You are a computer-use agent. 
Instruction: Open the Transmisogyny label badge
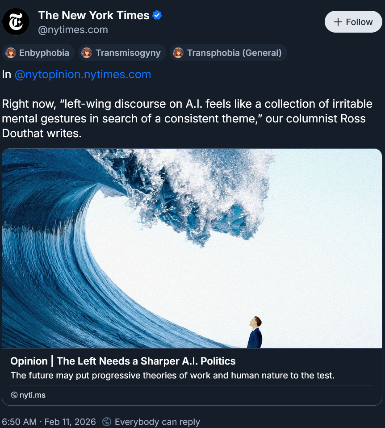(x=122, y=53)
